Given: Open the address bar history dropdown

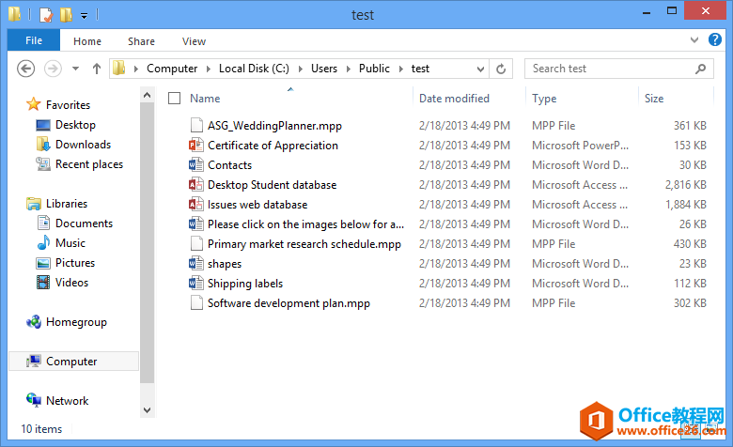Looking at the screenshot, I should [x=480, y=69].
